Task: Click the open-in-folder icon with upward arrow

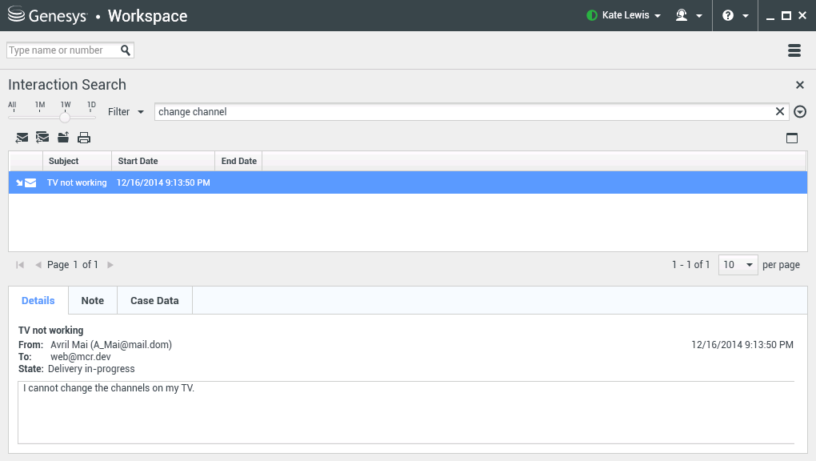Action: click(x=63, y=138)
